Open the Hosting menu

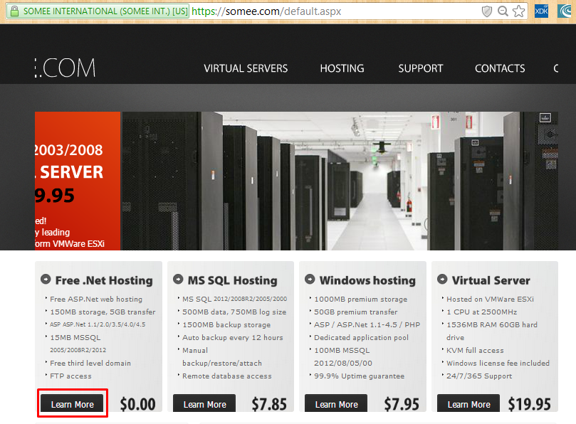click(x=342, y=68)
